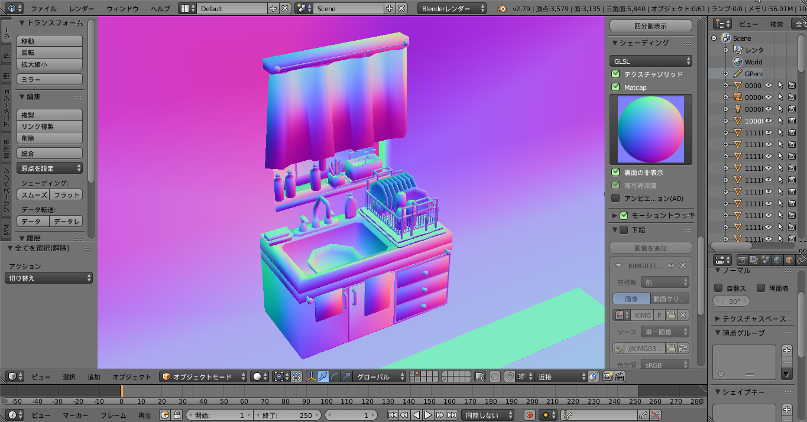Open the Object properties cube tab
The image size is (807, 422).
pos(789,259)
